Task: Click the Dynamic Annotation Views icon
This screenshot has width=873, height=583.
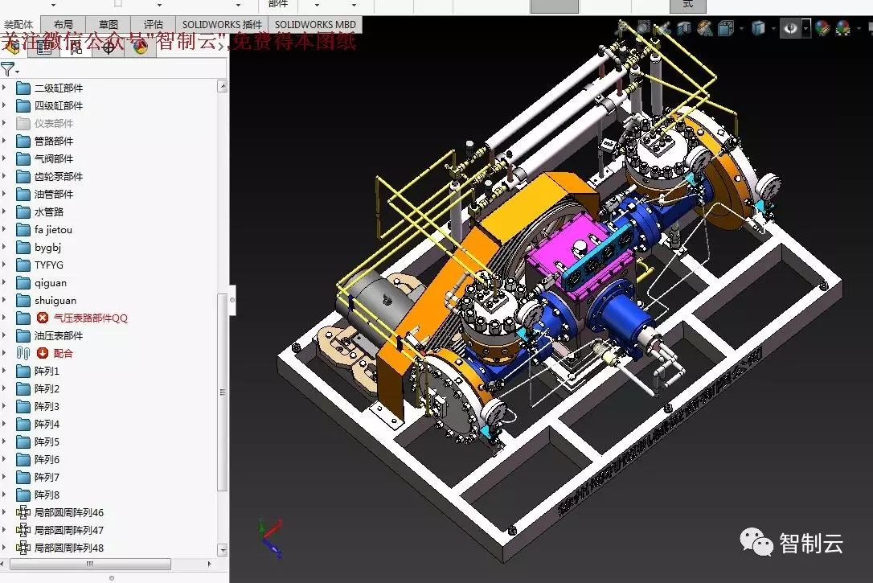Action: pos(705,28)
